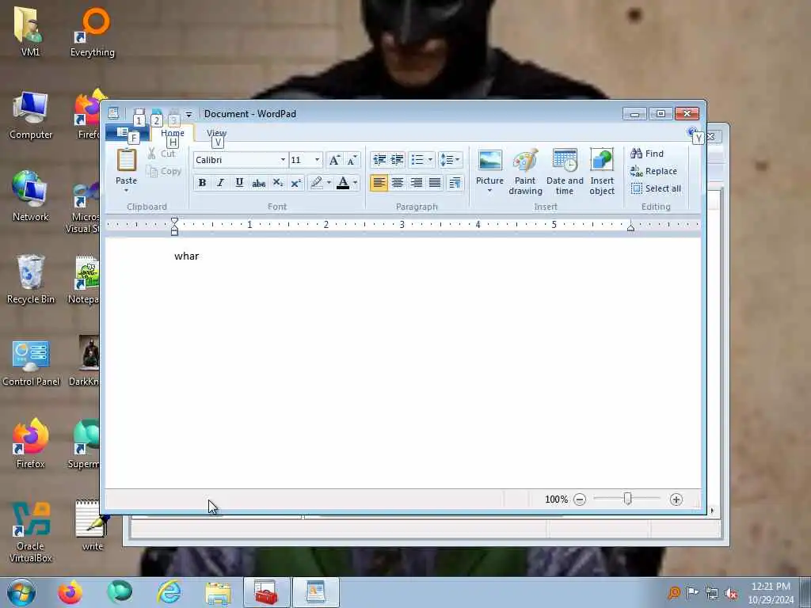Launch Firefox from the taskbar
The width and height of the screenshot is (811, 608).
[70, 592]
